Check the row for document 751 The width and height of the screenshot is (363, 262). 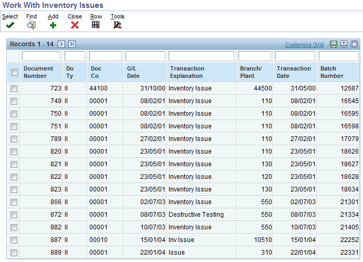14,127
